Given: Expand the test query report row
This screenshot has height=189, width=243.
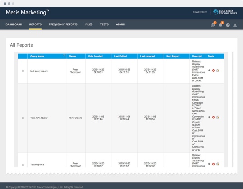Looking at the screenshot, I should [x=23, y=71].
